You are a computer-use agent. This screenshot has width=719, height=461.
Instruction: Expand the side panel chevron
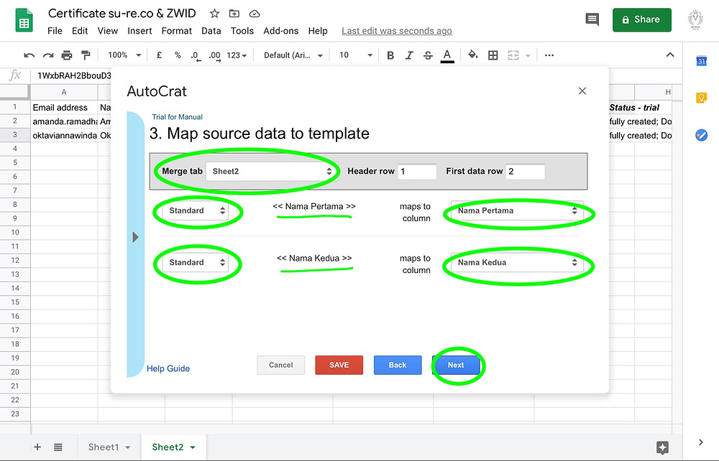700,442
